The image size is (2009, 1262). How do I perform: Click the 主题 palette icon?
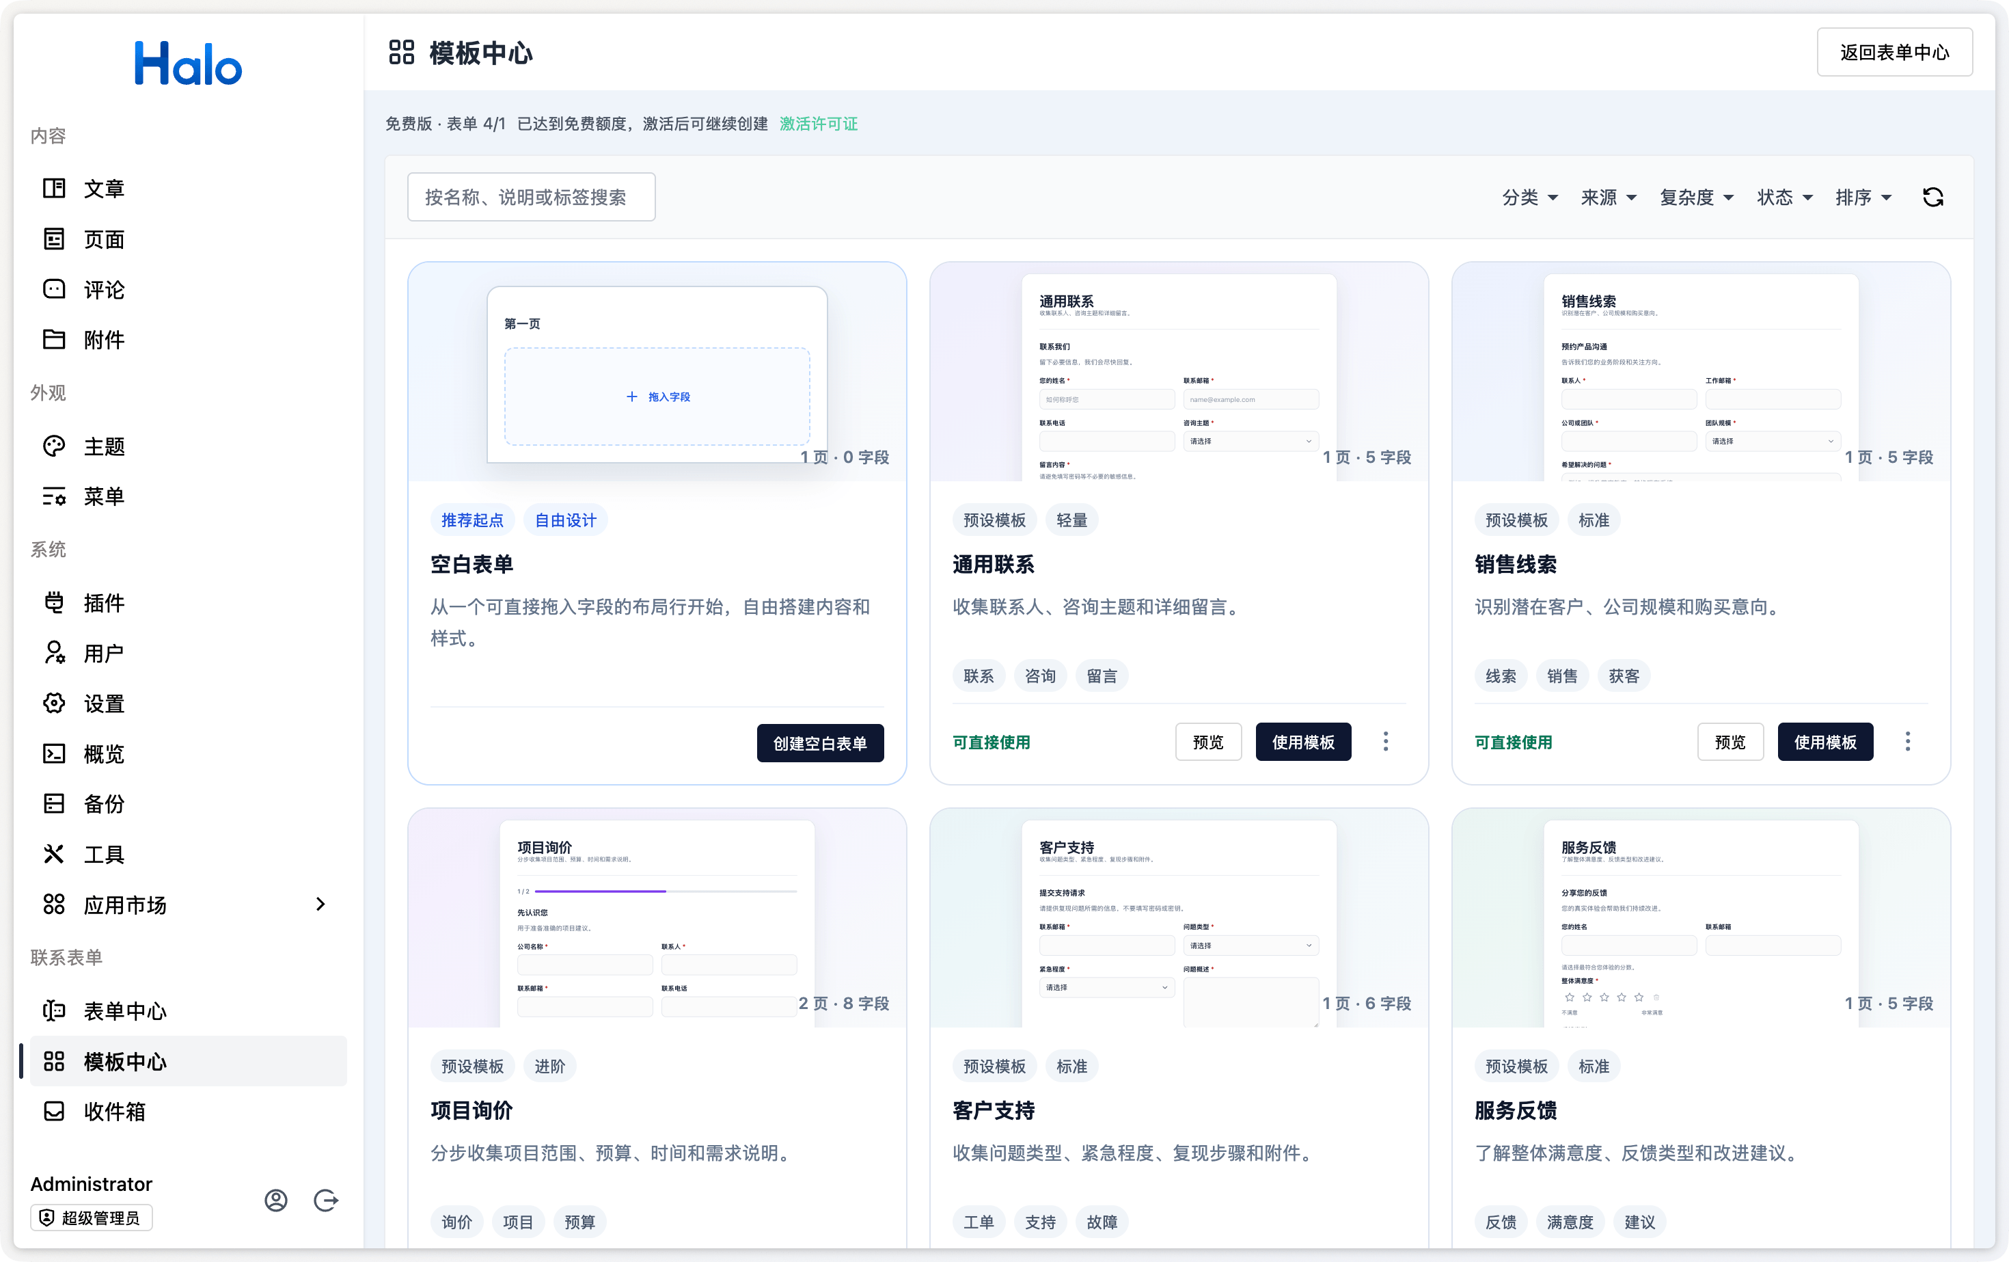tap(54, 446)
